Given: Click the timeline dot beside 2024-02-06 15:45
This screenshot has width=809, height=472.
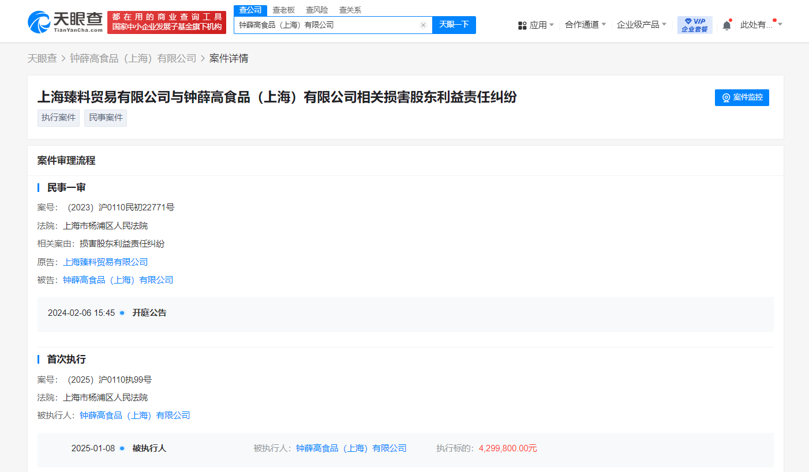Looking at the screenshot, I should click(122, 313).
